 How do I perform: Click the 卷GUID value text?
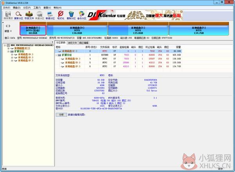click(x=101, y=109)
